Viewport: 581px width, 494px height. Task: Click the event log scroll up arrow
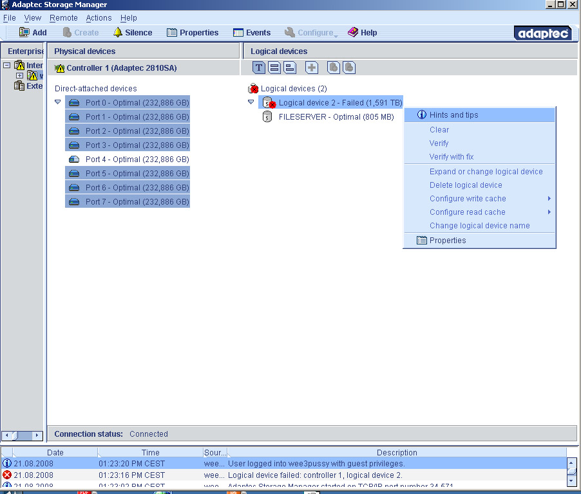(571, 462)
